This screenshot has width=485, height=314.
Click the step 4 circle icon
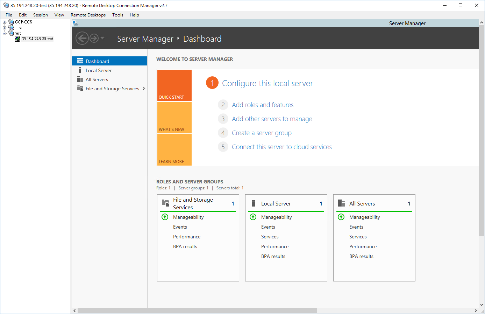click(223, 133)
